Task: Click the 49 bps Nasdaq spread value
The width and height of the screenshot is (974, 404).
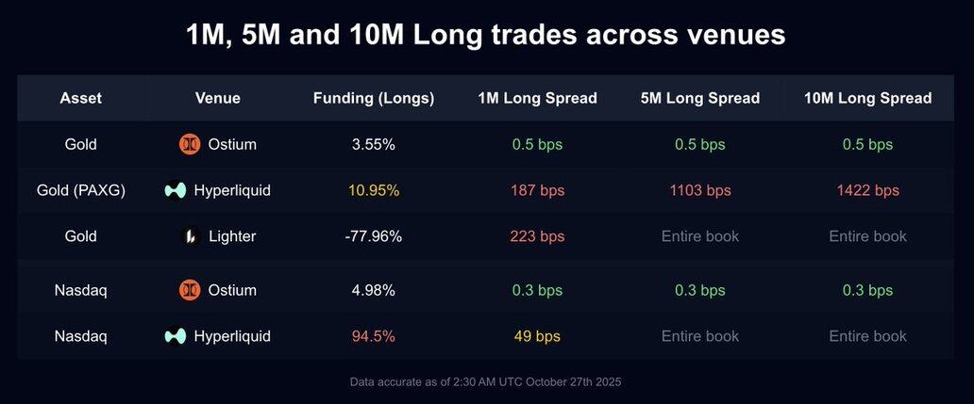Action: [538, 336]
